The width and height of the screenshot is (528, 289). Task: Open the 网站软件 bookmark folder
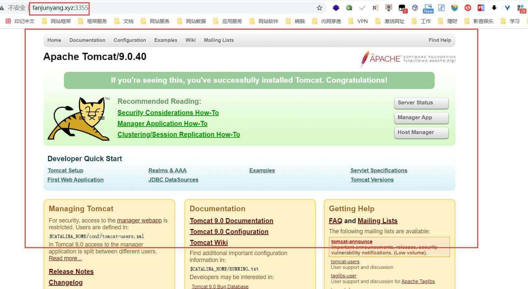click(x=264, y=21)
